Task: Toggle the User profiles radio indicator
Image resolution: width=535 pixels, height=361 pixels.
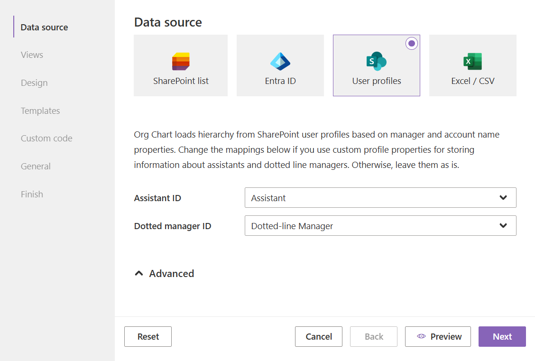Action: click(412, 43)
